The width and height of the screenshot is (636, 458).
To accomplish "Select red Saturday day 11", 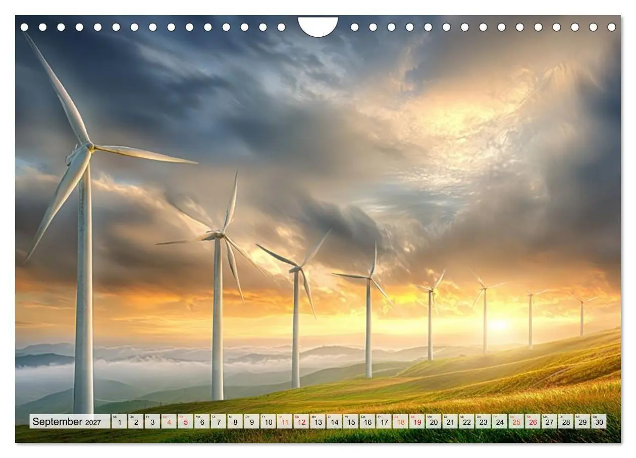I will [285, 422].
